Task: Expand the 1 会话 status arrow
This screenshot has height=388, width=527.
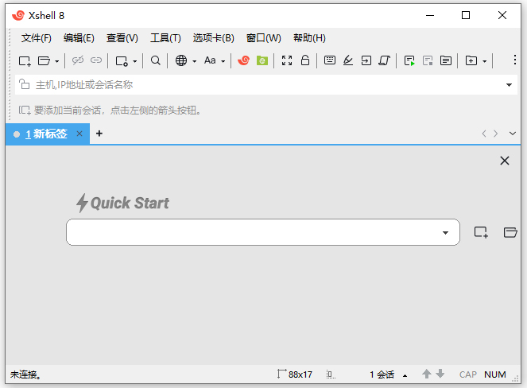Action: tap(405, 375)
